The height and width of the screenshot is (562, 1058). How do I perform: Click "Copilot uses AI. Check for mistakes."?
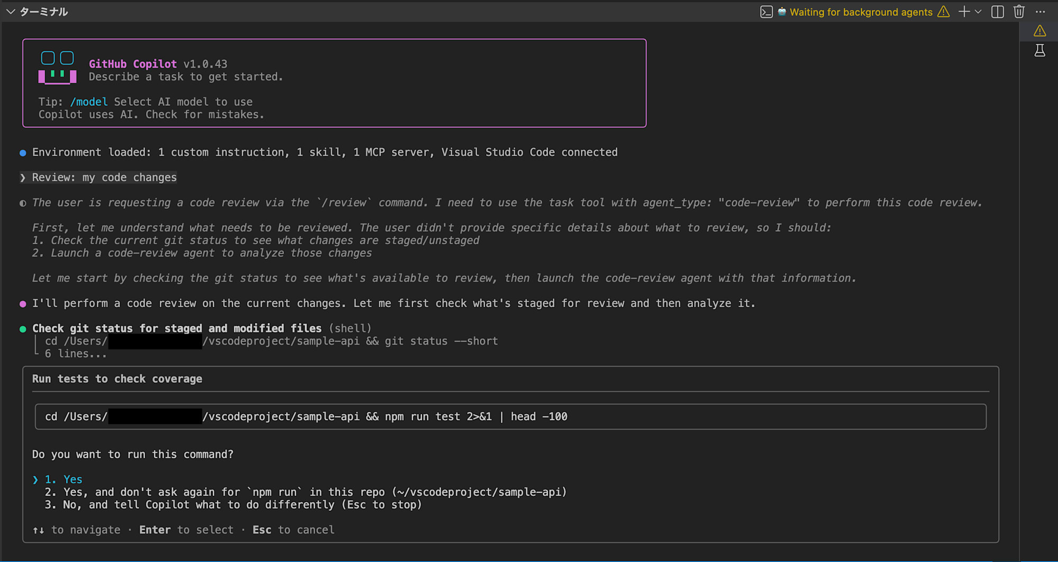pos(151,115)
